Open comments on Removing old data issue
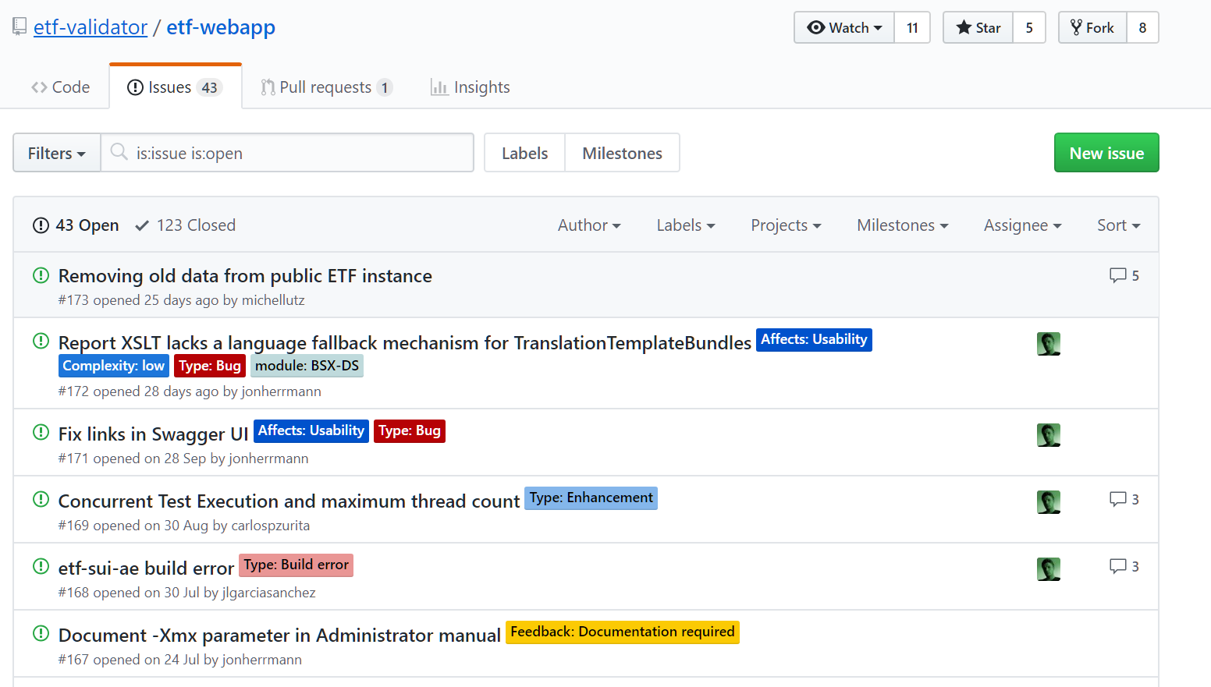Image resolution: width=1211 pixels, height=687 pixels. (x=1124, y=275)
